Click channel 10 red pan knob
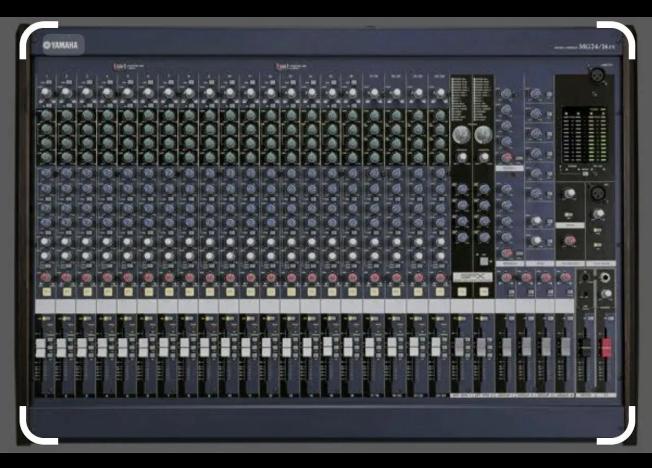This screenshot has height=468, width=652. [230, 277]
